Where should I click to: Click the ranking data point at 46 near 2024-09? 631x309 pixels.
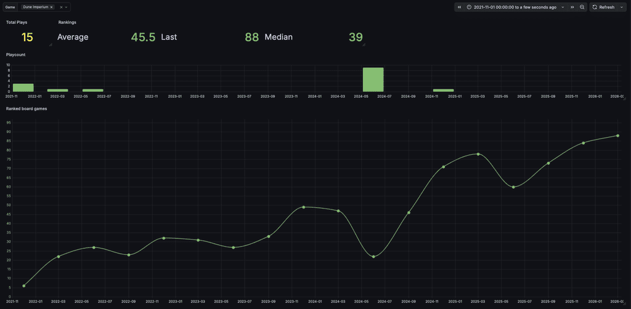409,212
